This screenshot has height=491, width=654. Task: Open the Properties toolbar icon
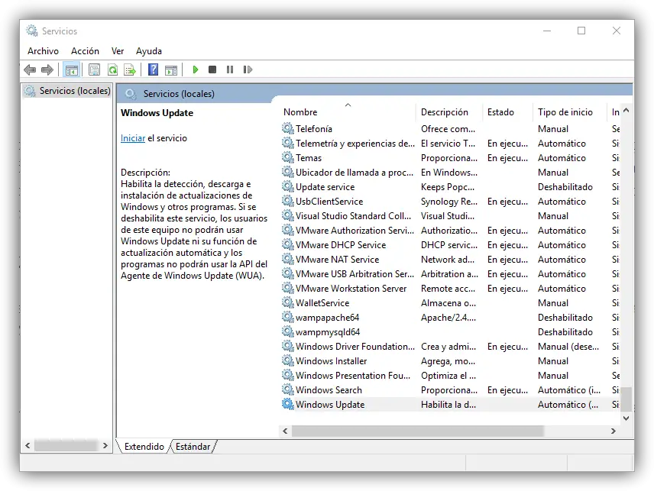(94, 69)
